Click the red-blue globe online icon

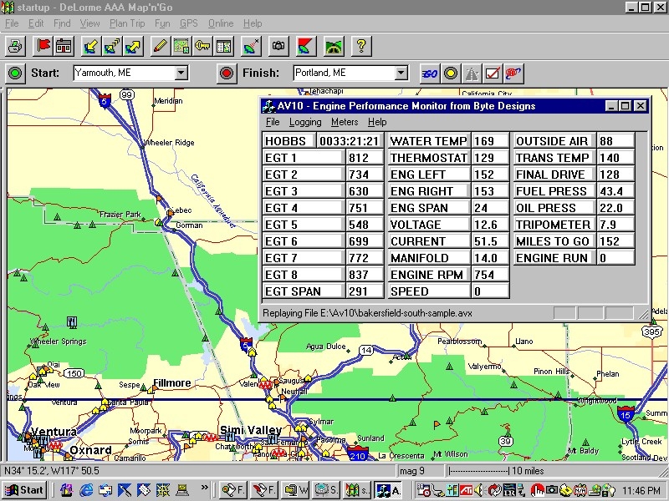pyautogui.click(x=513, y=73)
